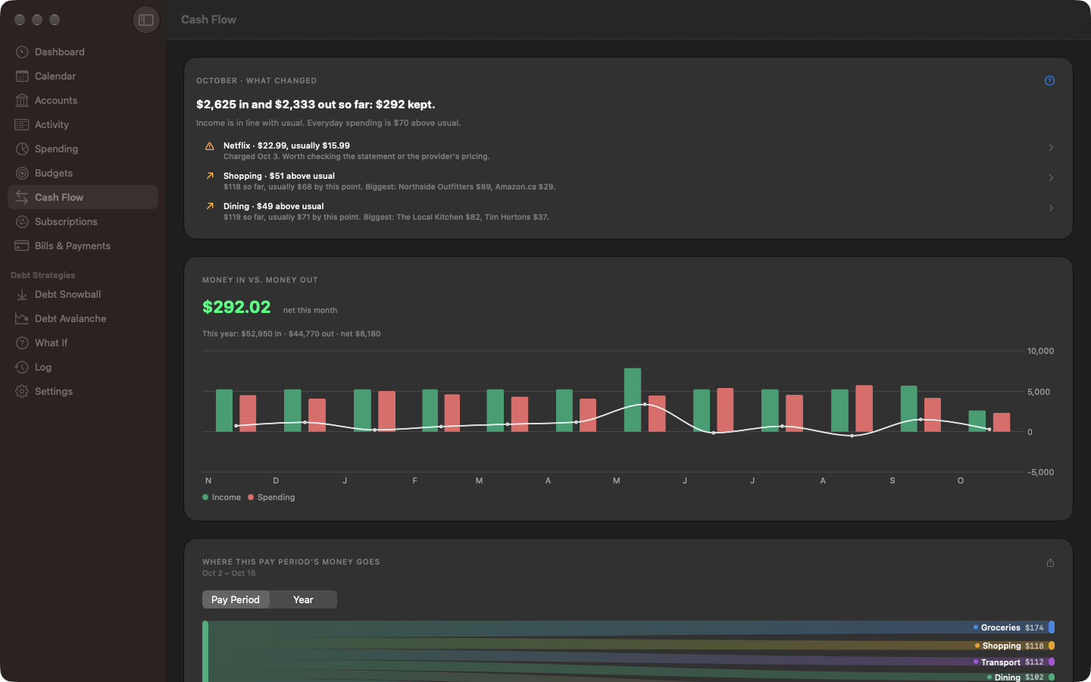Expand the Shopping above usual row chevron
Screen dimensions: 1091x682
pyautogui.click(x=1051, y=178)
